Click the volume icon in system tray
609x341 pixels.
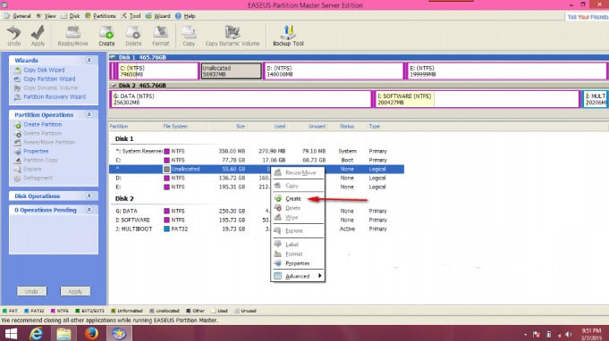coord(569,335)
